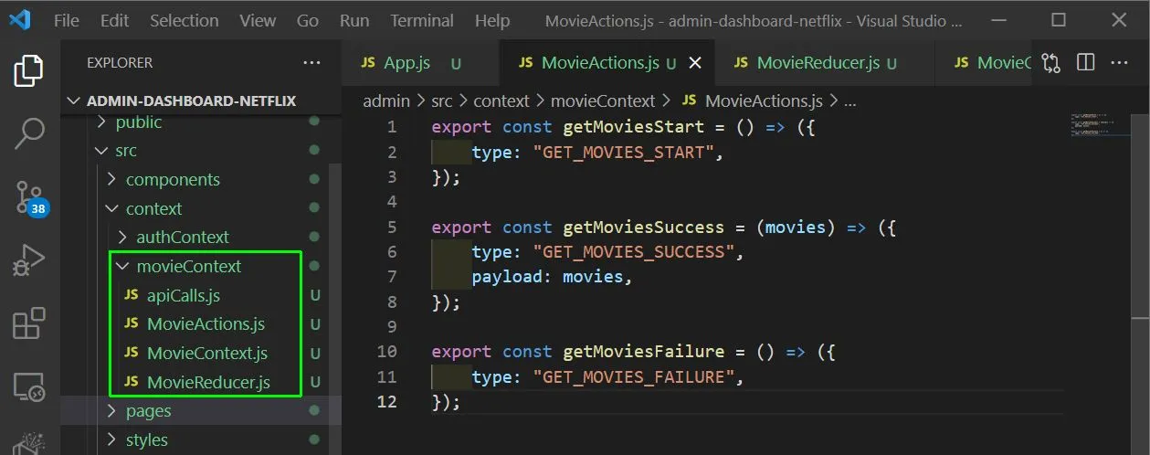The width and height of the screenshot is (1150, 455).
Task: Click JS icon next to apiCalls.js
Action: click(x=131, y=295)
